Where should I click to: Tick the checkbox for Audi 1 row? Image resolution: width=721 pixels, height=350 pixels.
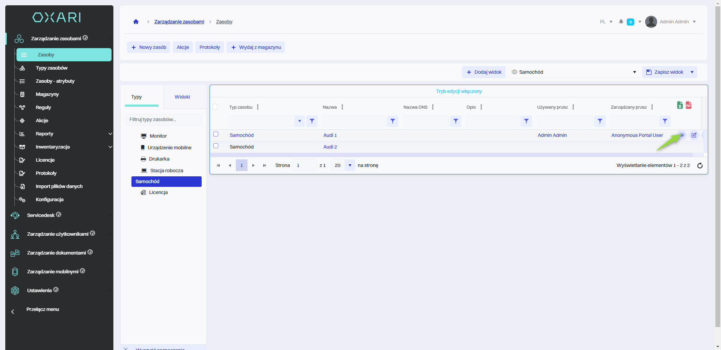click(216, 134)
